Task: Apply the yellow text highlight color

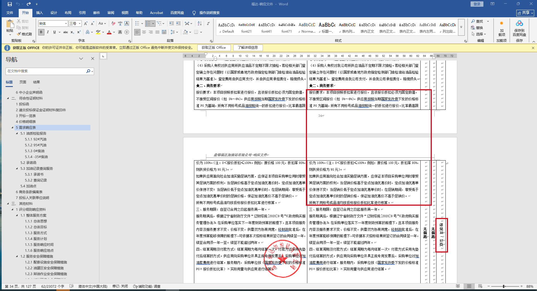Action: tap(98, 32)
